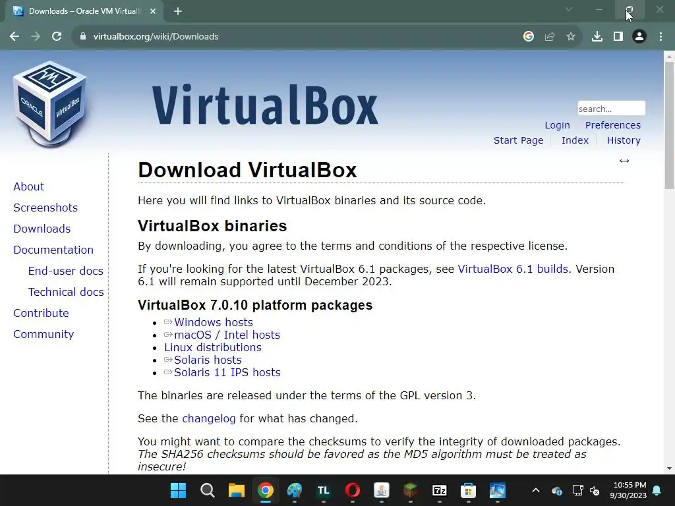Image resolution: width=675 pixels, height=506 pixels.
Task: Click the Chrome taskbar icon
Action: pyautogui.click(x=265, y=490)
